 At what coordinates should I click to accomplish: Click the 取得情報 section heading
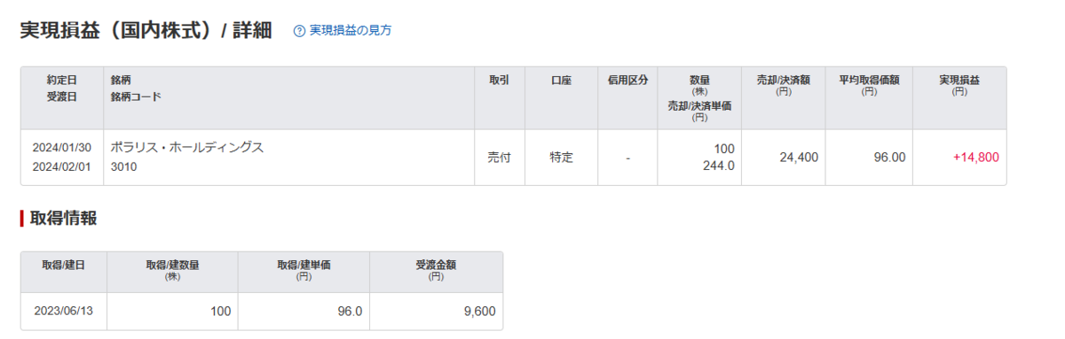[63, 219]
